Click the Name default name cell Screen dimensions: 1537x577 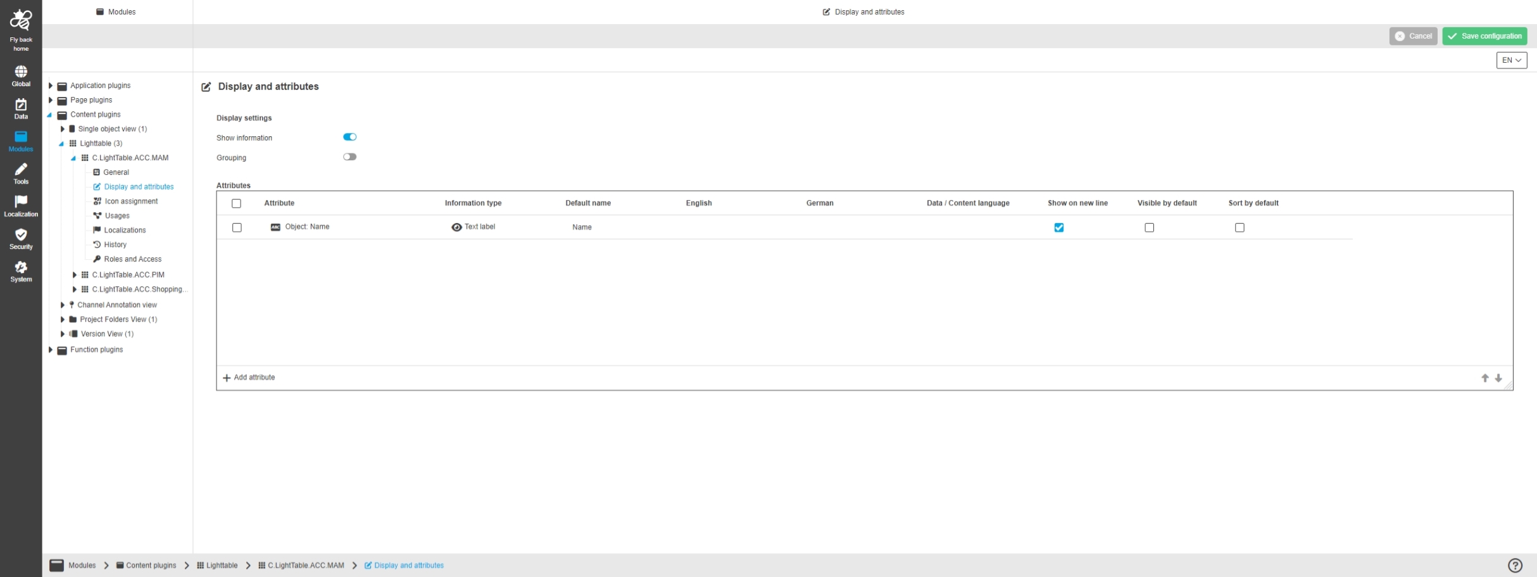click(582, 227)
